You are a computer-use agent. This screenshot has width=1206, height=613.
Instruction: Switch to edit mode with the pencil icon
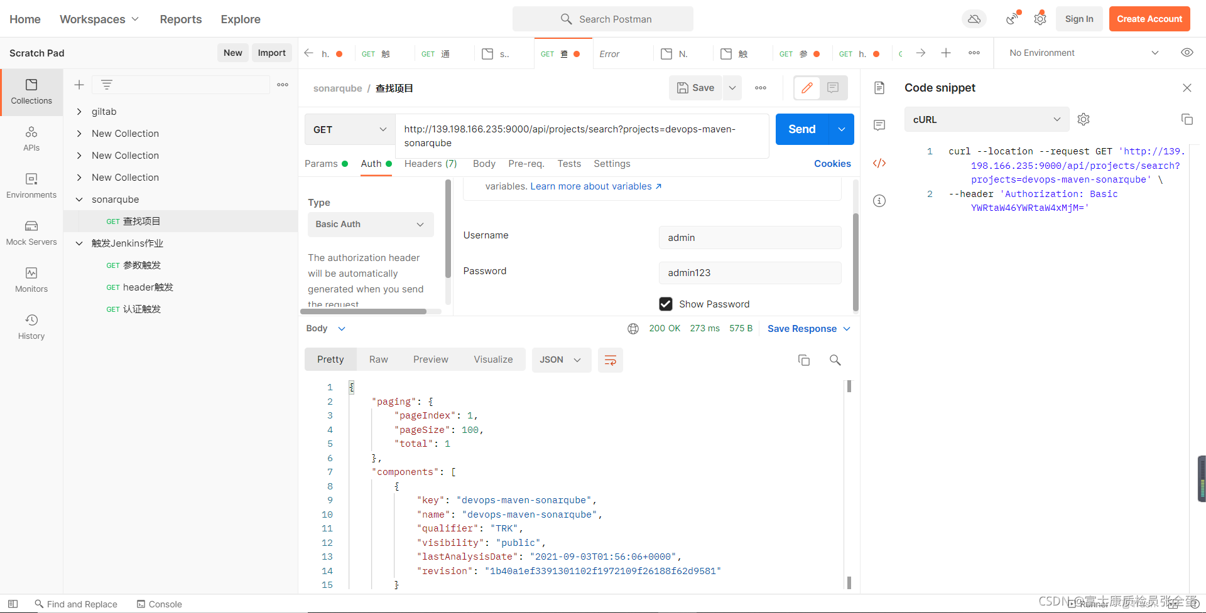coord(807,88)
